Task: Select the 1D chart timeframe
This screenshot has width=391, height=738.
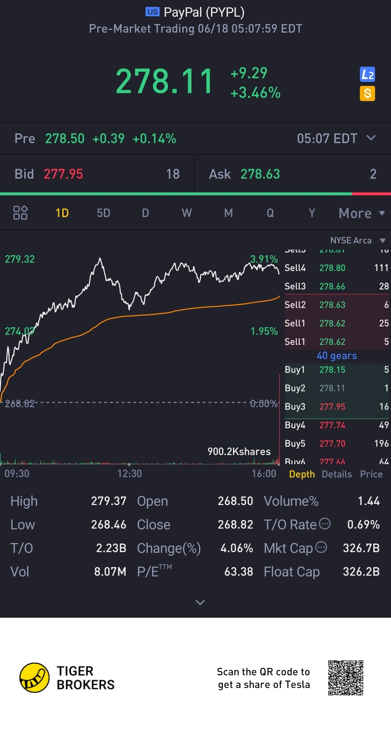Action: pos(62,213)
